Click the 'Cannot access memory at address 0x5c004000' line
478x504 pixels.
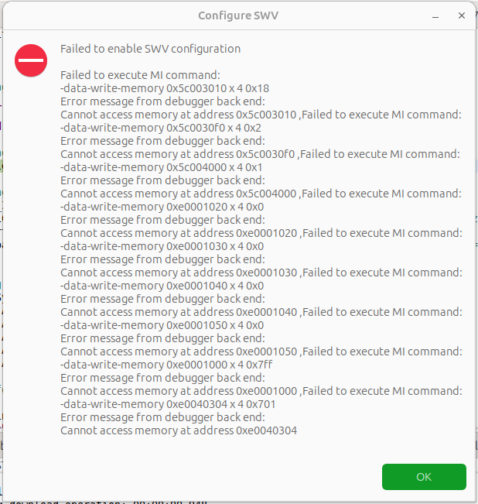(x=179, y=194)
